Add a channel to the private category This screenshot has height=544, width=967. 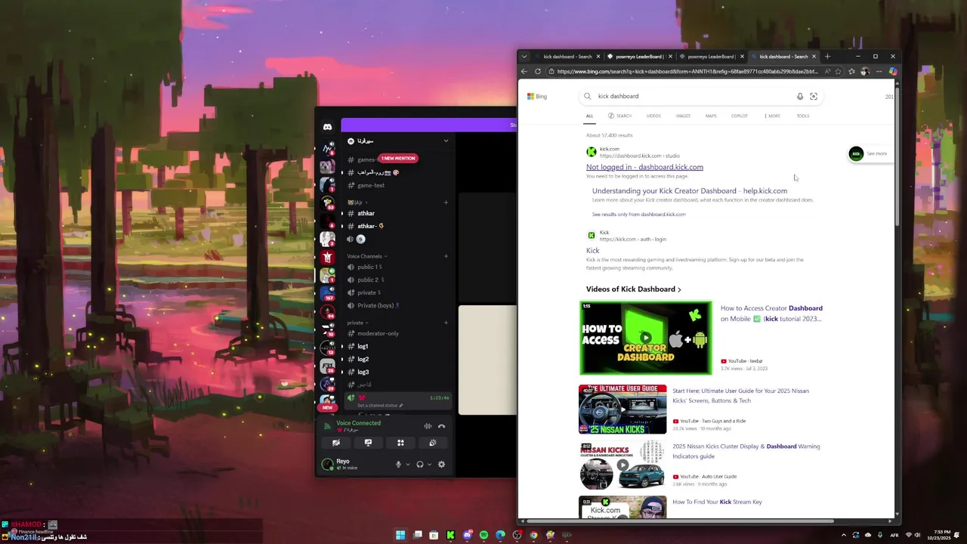(x=446, y=323)
